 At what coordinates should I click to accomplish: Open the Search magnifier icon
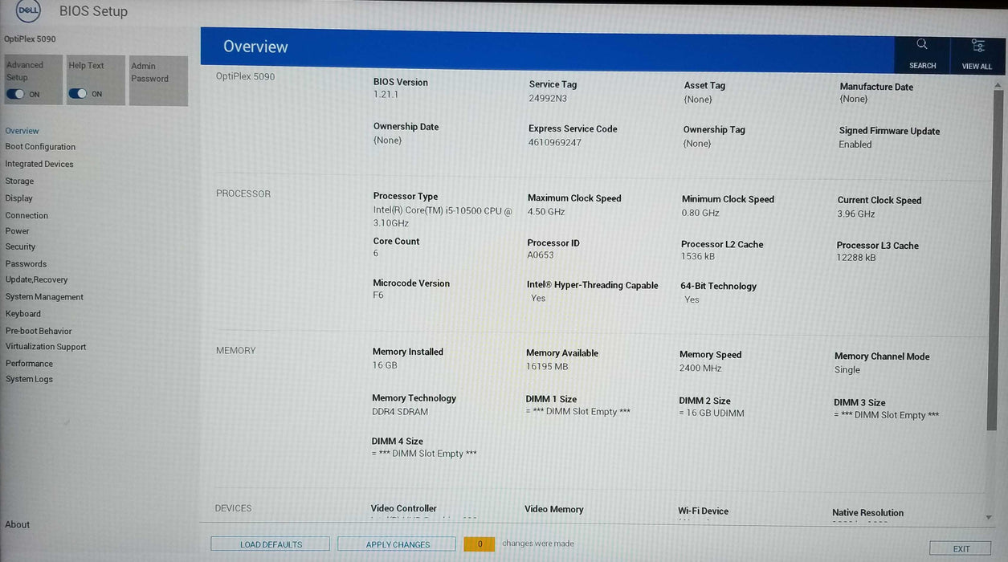(922, 44)
